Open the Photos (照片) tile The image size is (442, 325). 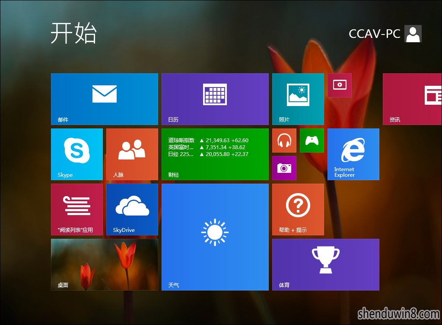coord(298,99)
